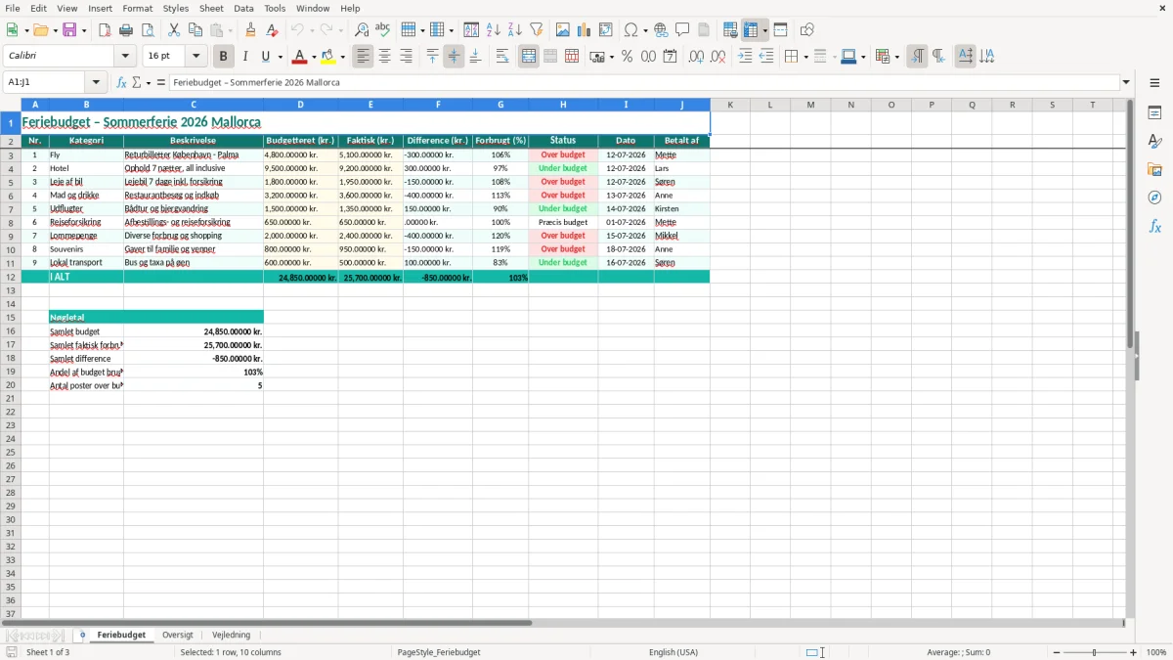Select the Clone Formatting paintbrush

251,30
